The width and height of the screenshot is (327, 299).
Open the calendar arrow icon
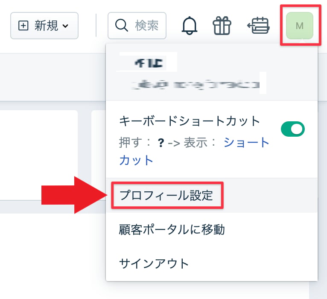point(258,26)
